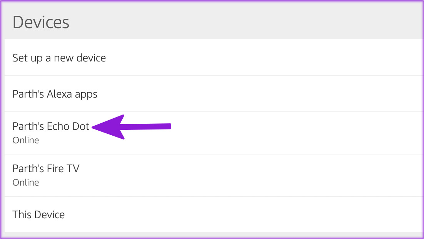Select Parth's Alexa apps entry
This screenshot has width=424, height=239.
pos(55,94)
